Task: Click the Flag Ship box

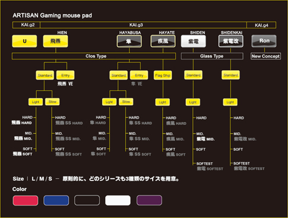Action: (x=163, y=75)
